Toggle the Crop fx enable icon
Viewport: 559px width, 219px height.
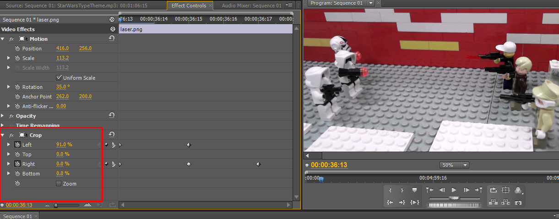click(x=11, y=135)
